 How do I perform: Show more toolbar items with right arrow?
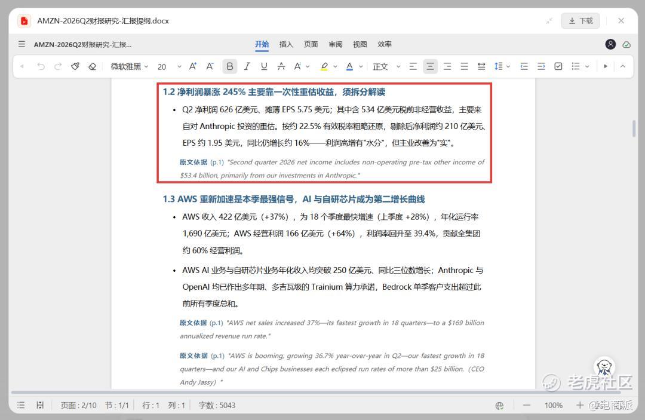click(x=606, y=66)
